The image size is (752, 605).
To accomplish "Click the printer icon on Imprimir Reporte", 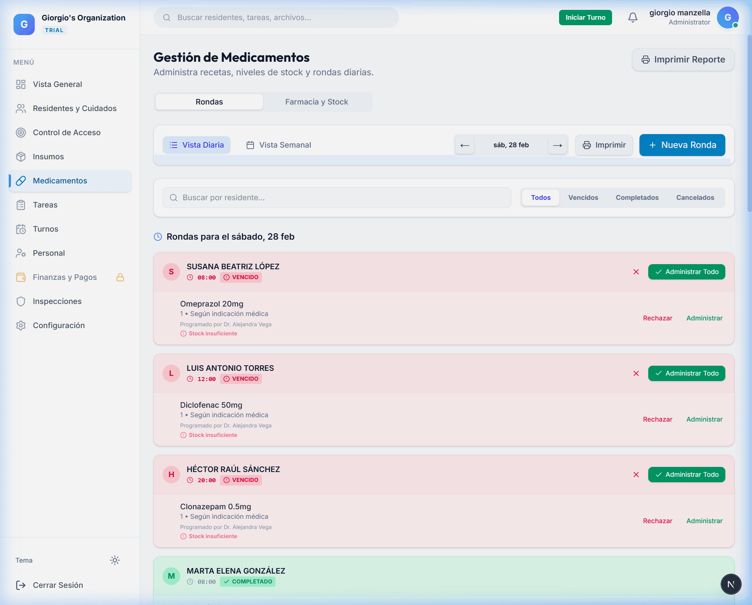I will tap(646, 59).
